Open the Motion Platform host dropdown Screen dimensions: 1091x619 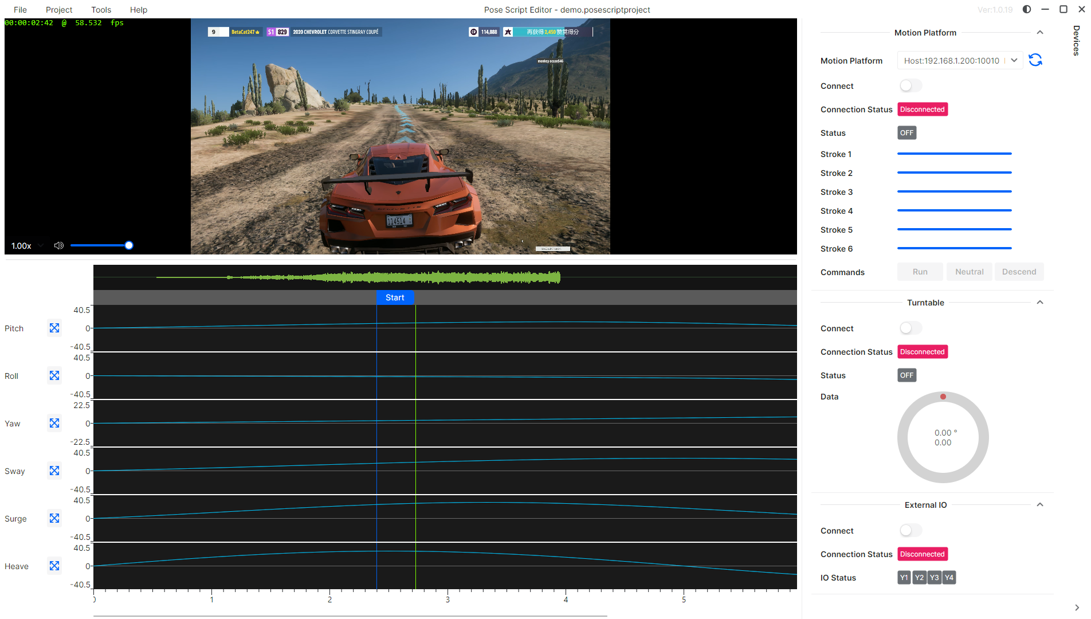tap(960, 61)
